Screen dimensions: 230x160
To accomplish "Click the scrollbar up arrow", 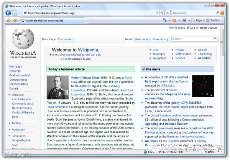I will [222, 27].
